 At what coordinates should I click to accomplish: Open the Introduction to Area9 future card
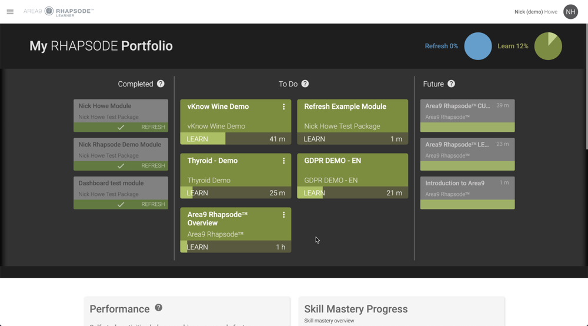coord(467,193)
